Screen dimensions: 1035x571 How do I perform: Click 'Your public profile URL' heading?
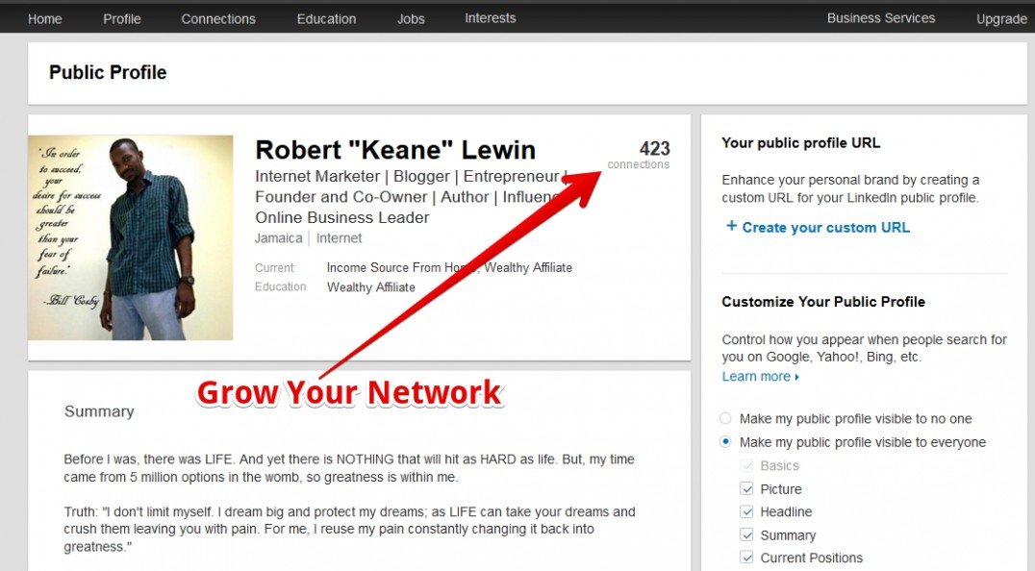[x=800, y=143]
